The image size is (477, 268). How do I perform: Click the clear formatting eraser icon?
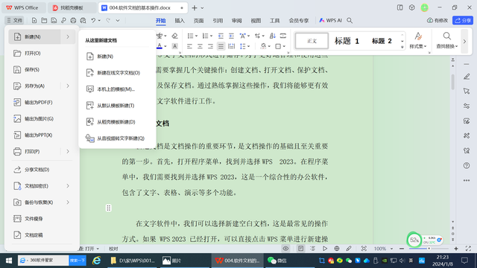pos(174,36)
